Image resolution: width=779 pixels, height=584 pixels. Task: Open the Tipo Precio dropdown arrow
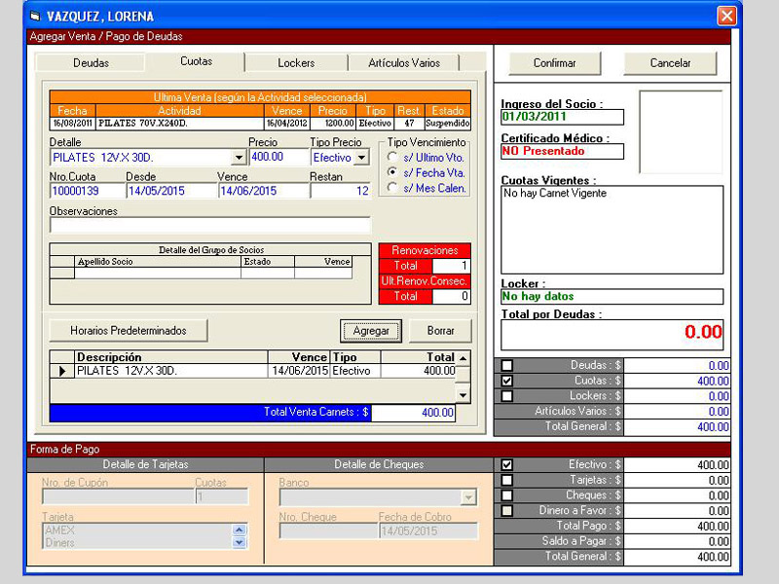tap(361, 158)
